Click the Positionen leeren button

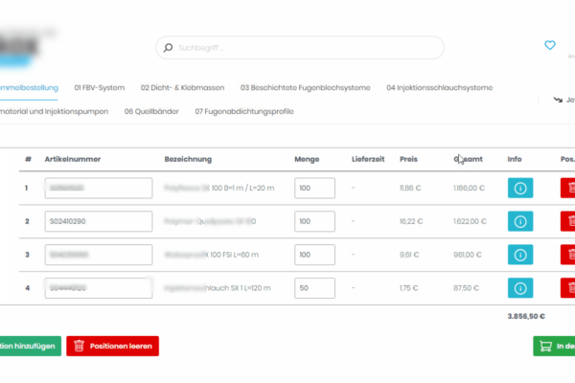coord(112,346)
